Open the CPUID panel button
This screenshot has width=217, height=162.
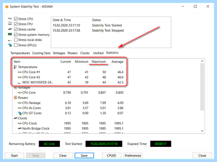111,155
